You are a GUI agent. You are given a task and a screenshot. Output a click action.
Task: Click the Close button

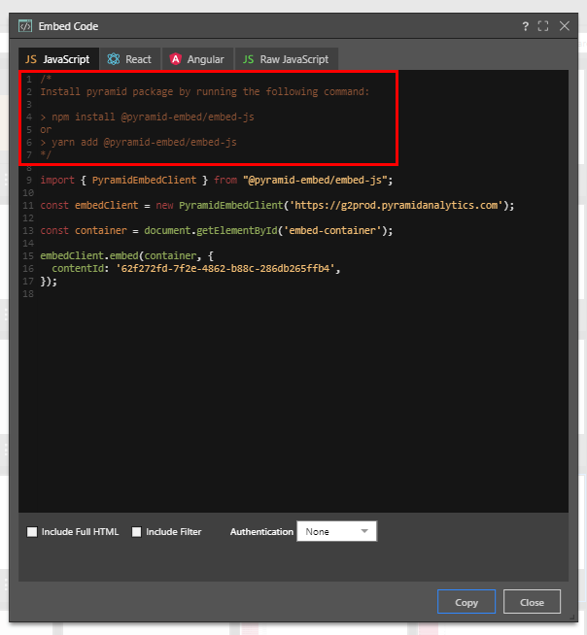coord(532,602)
